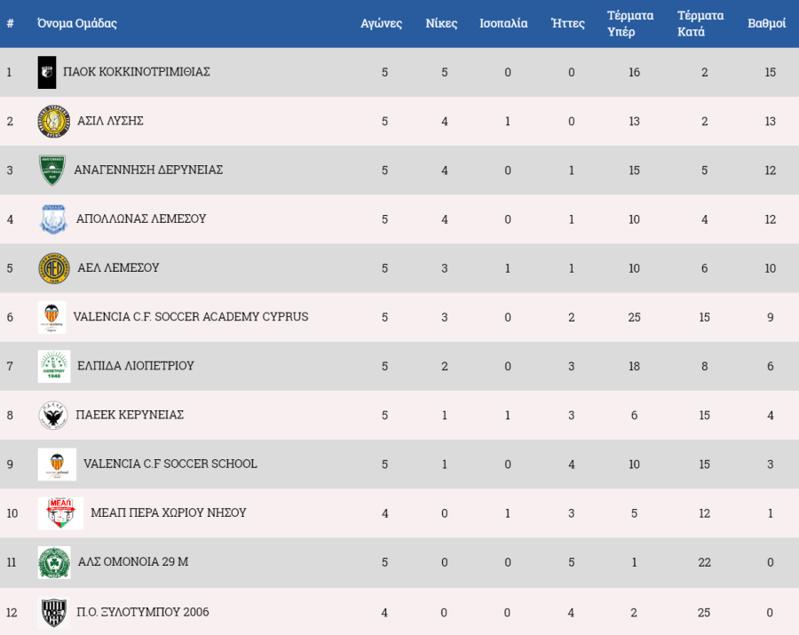Screen dimensions: 799x635
Task: Click the Νίκες column header
Action: [x=441, y=23]
